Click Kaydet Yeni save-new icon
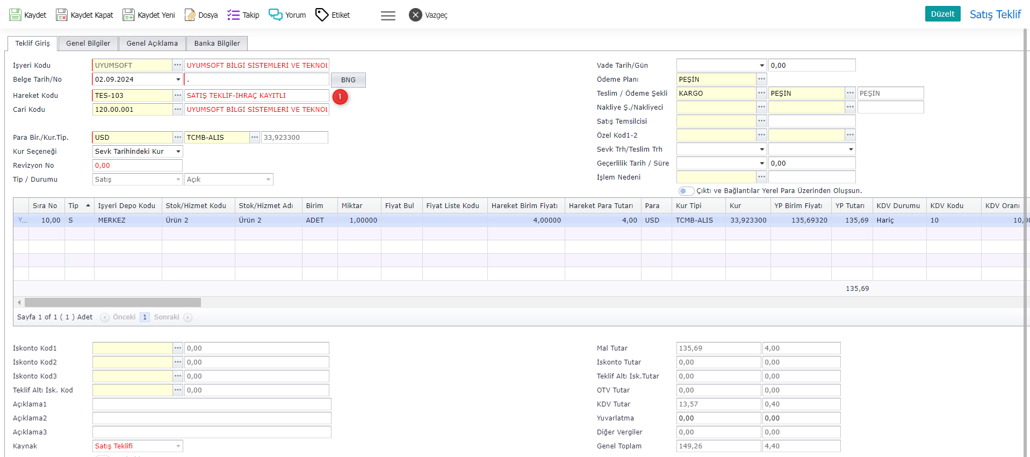1030x457 pixels. [x=128, y=15]
